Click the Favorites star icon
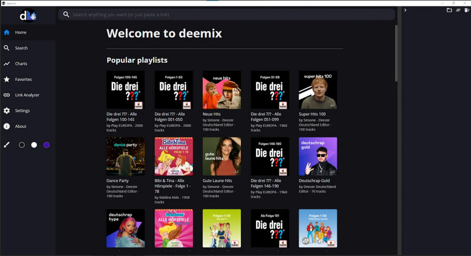Screen dimensions: 471x256 (x=6, y=79)
